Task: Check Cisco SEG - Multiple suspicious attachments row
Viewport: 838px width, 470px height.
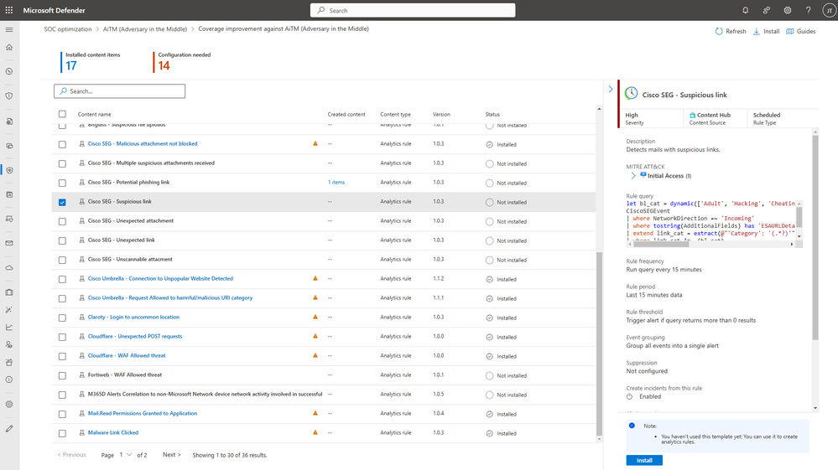Action: click(63, 163)
